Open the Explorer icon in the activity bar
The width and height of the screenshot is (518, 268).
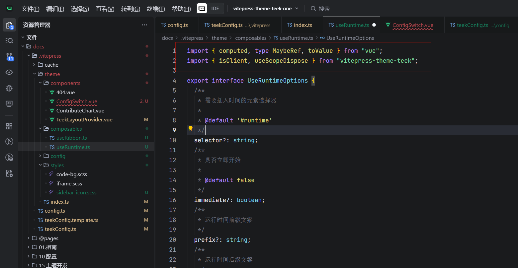click(x=9, y=25)
